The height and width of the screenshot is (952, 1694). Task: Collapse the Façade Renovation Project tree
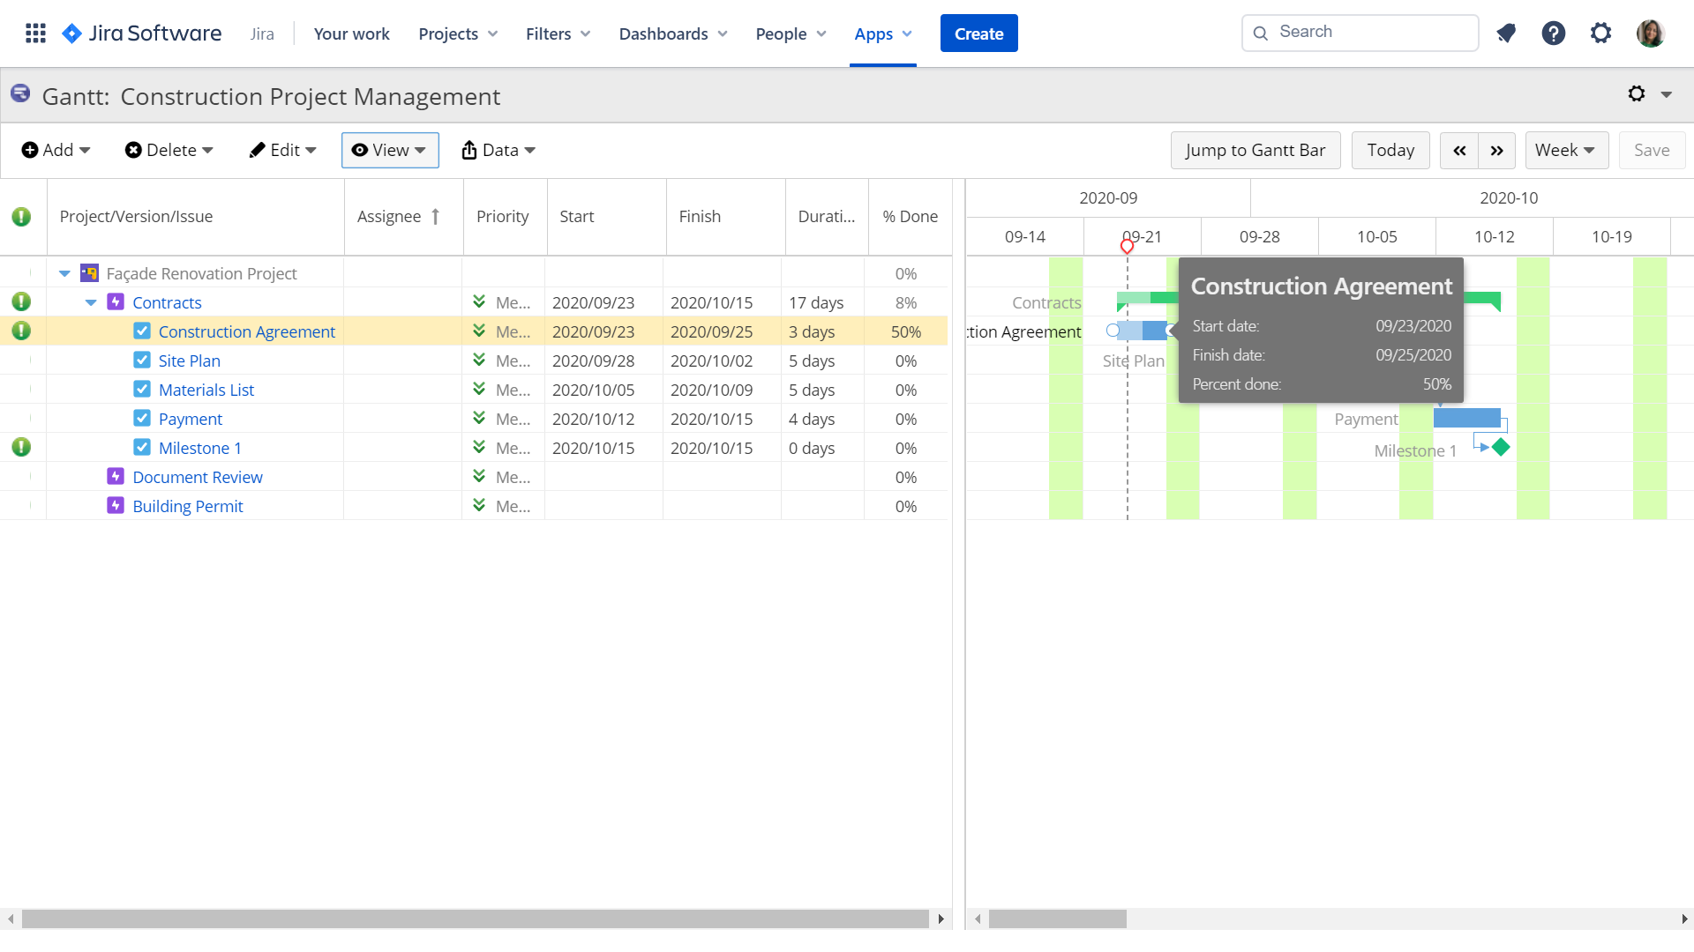click(64, 273)
